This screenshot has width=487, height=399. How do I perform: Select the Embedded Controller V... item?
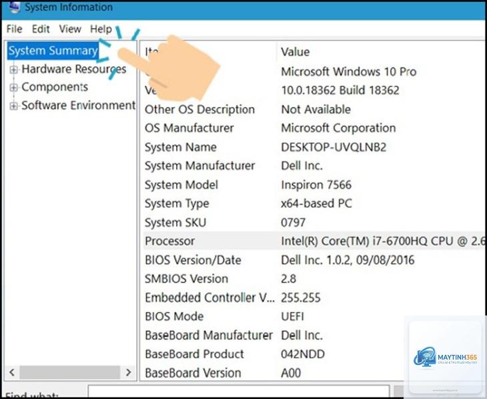pyautogui.click(x=209, y=298)
